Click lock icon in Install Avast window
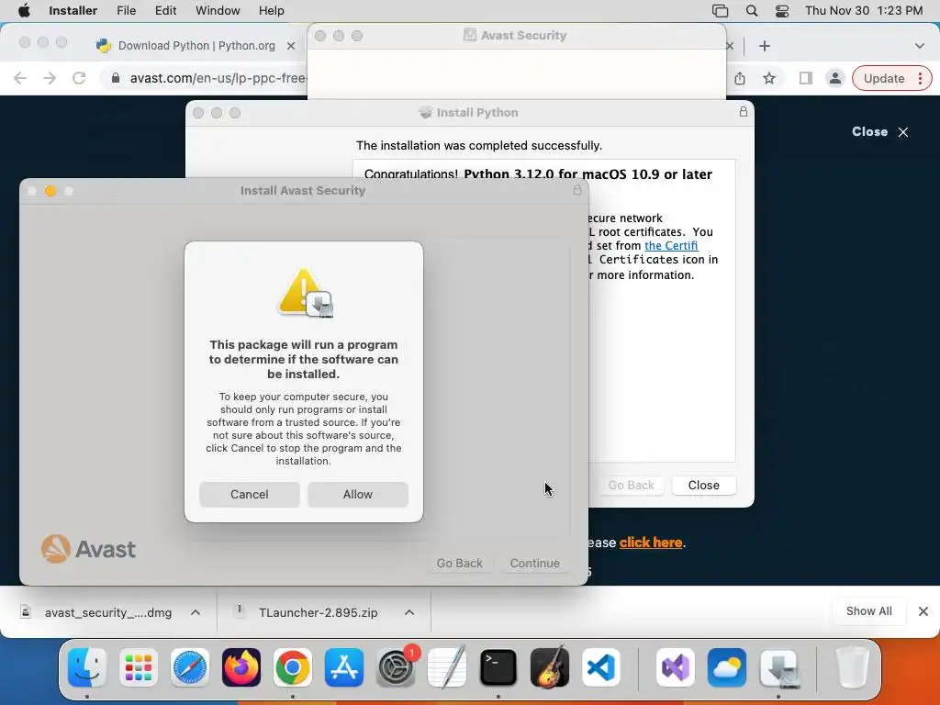The image size is (940, 705). tap(576, 190)
